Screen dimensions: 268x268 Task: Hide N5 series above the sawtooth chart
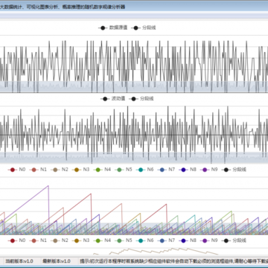click(x=124, y=170)
